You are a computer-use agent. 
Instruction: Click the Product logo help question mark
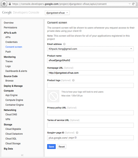[73, 80]
